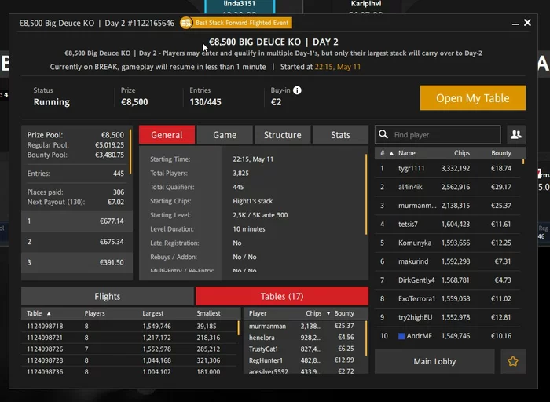Click the prize pool panel scrollbar

point(130,152)
